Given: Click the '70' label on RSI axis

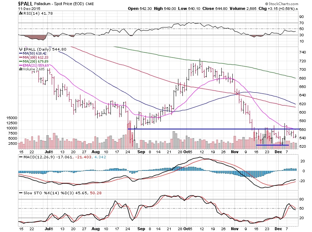Looking at the screenshot, I should coord(301,23).
